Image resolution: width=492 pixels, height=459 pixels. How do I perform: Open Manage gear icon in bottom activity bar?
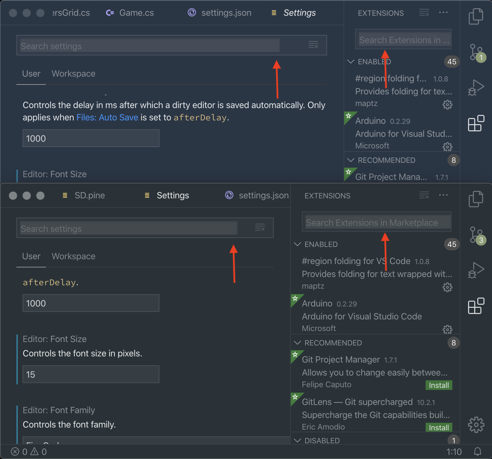476,425
